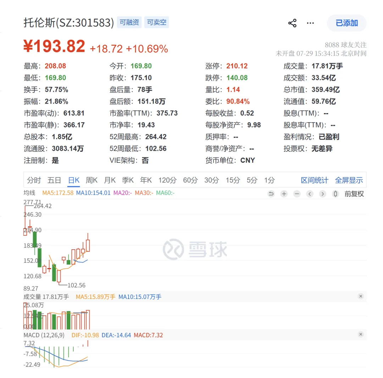The height and width of the screenshot is (378, 383).
Task: Click the MA60 moving average label
Action: point(165,193)
